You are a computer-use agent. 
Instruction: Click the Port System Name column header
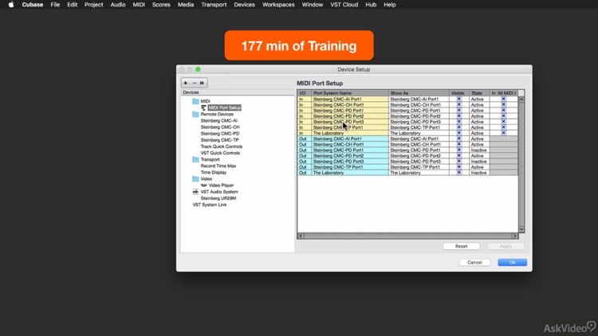point(350,93)
